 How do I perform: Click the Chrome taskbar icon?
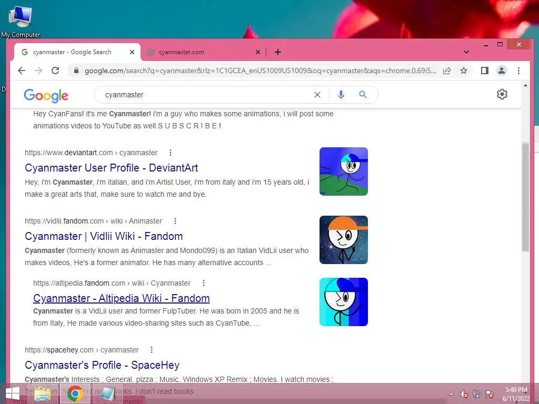(75, 393)
